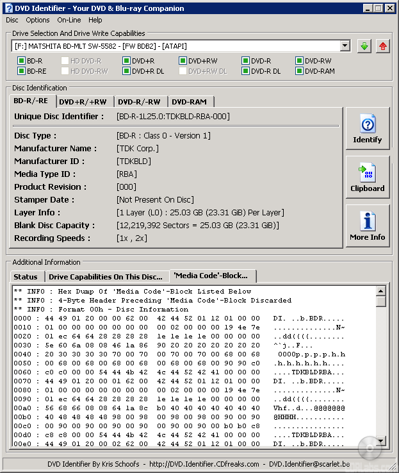Open the Disc menu
Image resolution: width=399 pixels, height=473 pixels.
click(x=12, y=20)
